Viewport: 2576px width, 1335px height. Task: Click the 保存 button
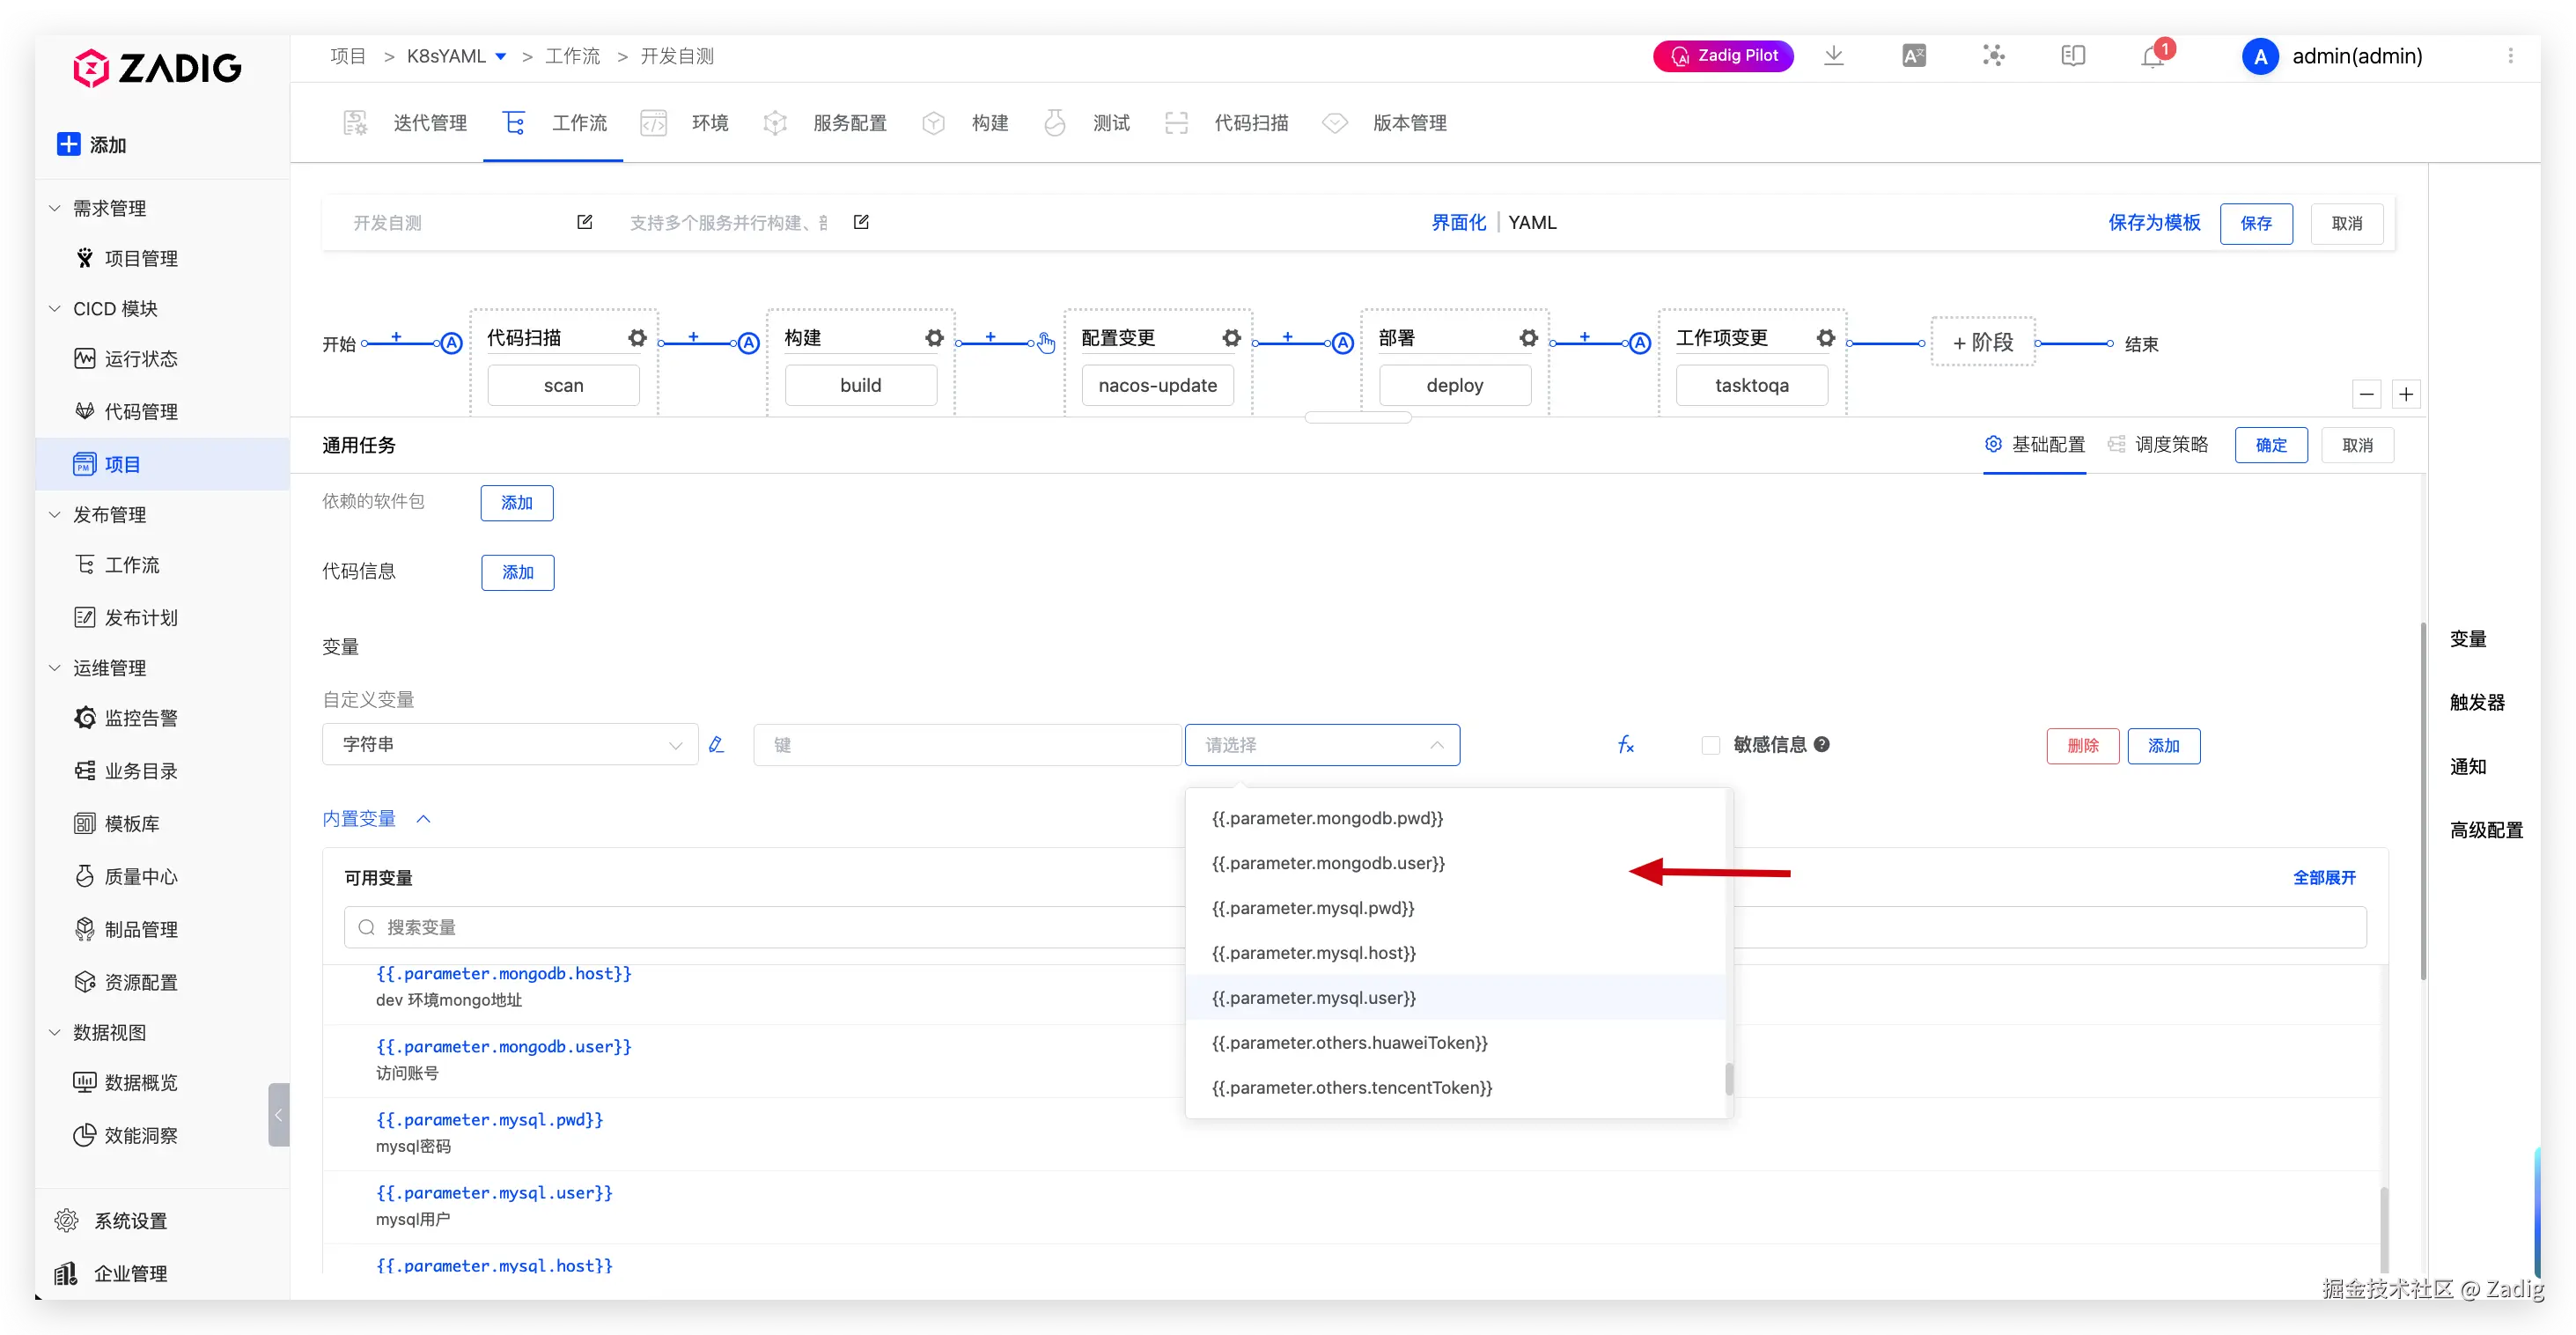tap(2256, 223)
